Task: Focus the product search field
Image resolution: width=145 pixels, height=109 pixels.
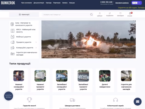Action: [x=66, y=15]
